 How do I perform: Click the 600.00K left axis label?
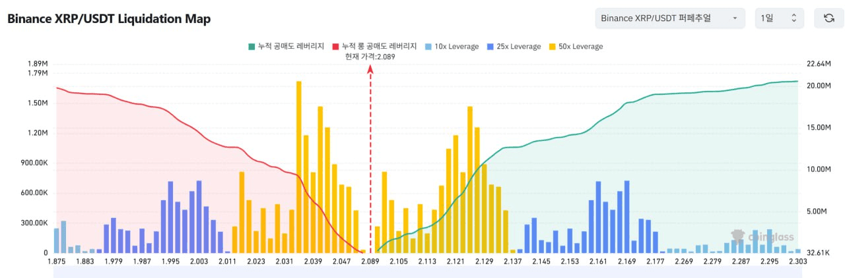point(33,193)
